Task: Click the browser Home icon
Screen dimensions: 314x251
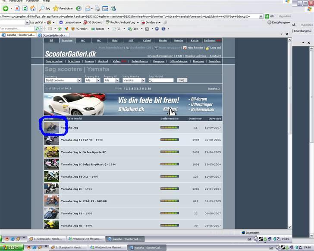Action: coord(34,8)
